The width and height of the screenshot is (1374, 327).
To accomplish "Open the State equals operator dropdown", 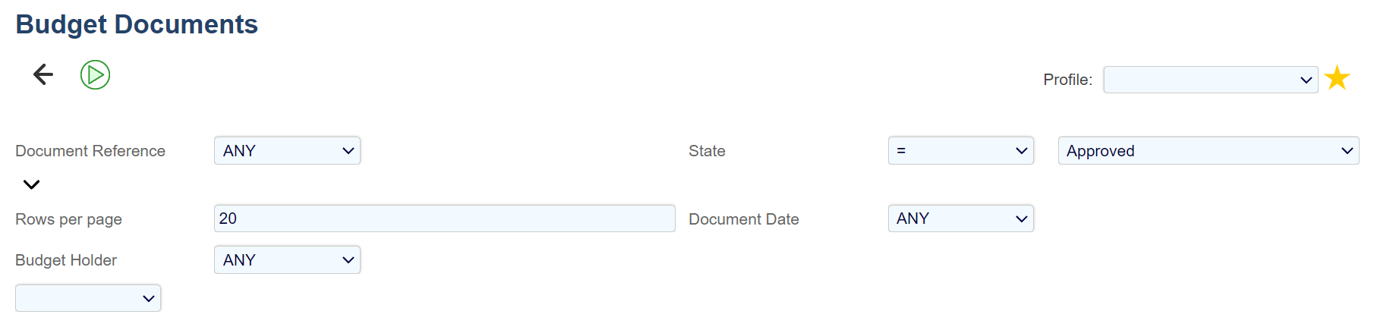I will tap(960, 151).
